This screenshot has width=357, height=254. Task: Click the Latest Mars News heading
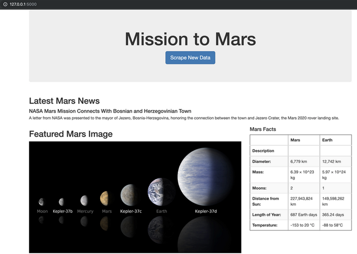click(64, 101)
